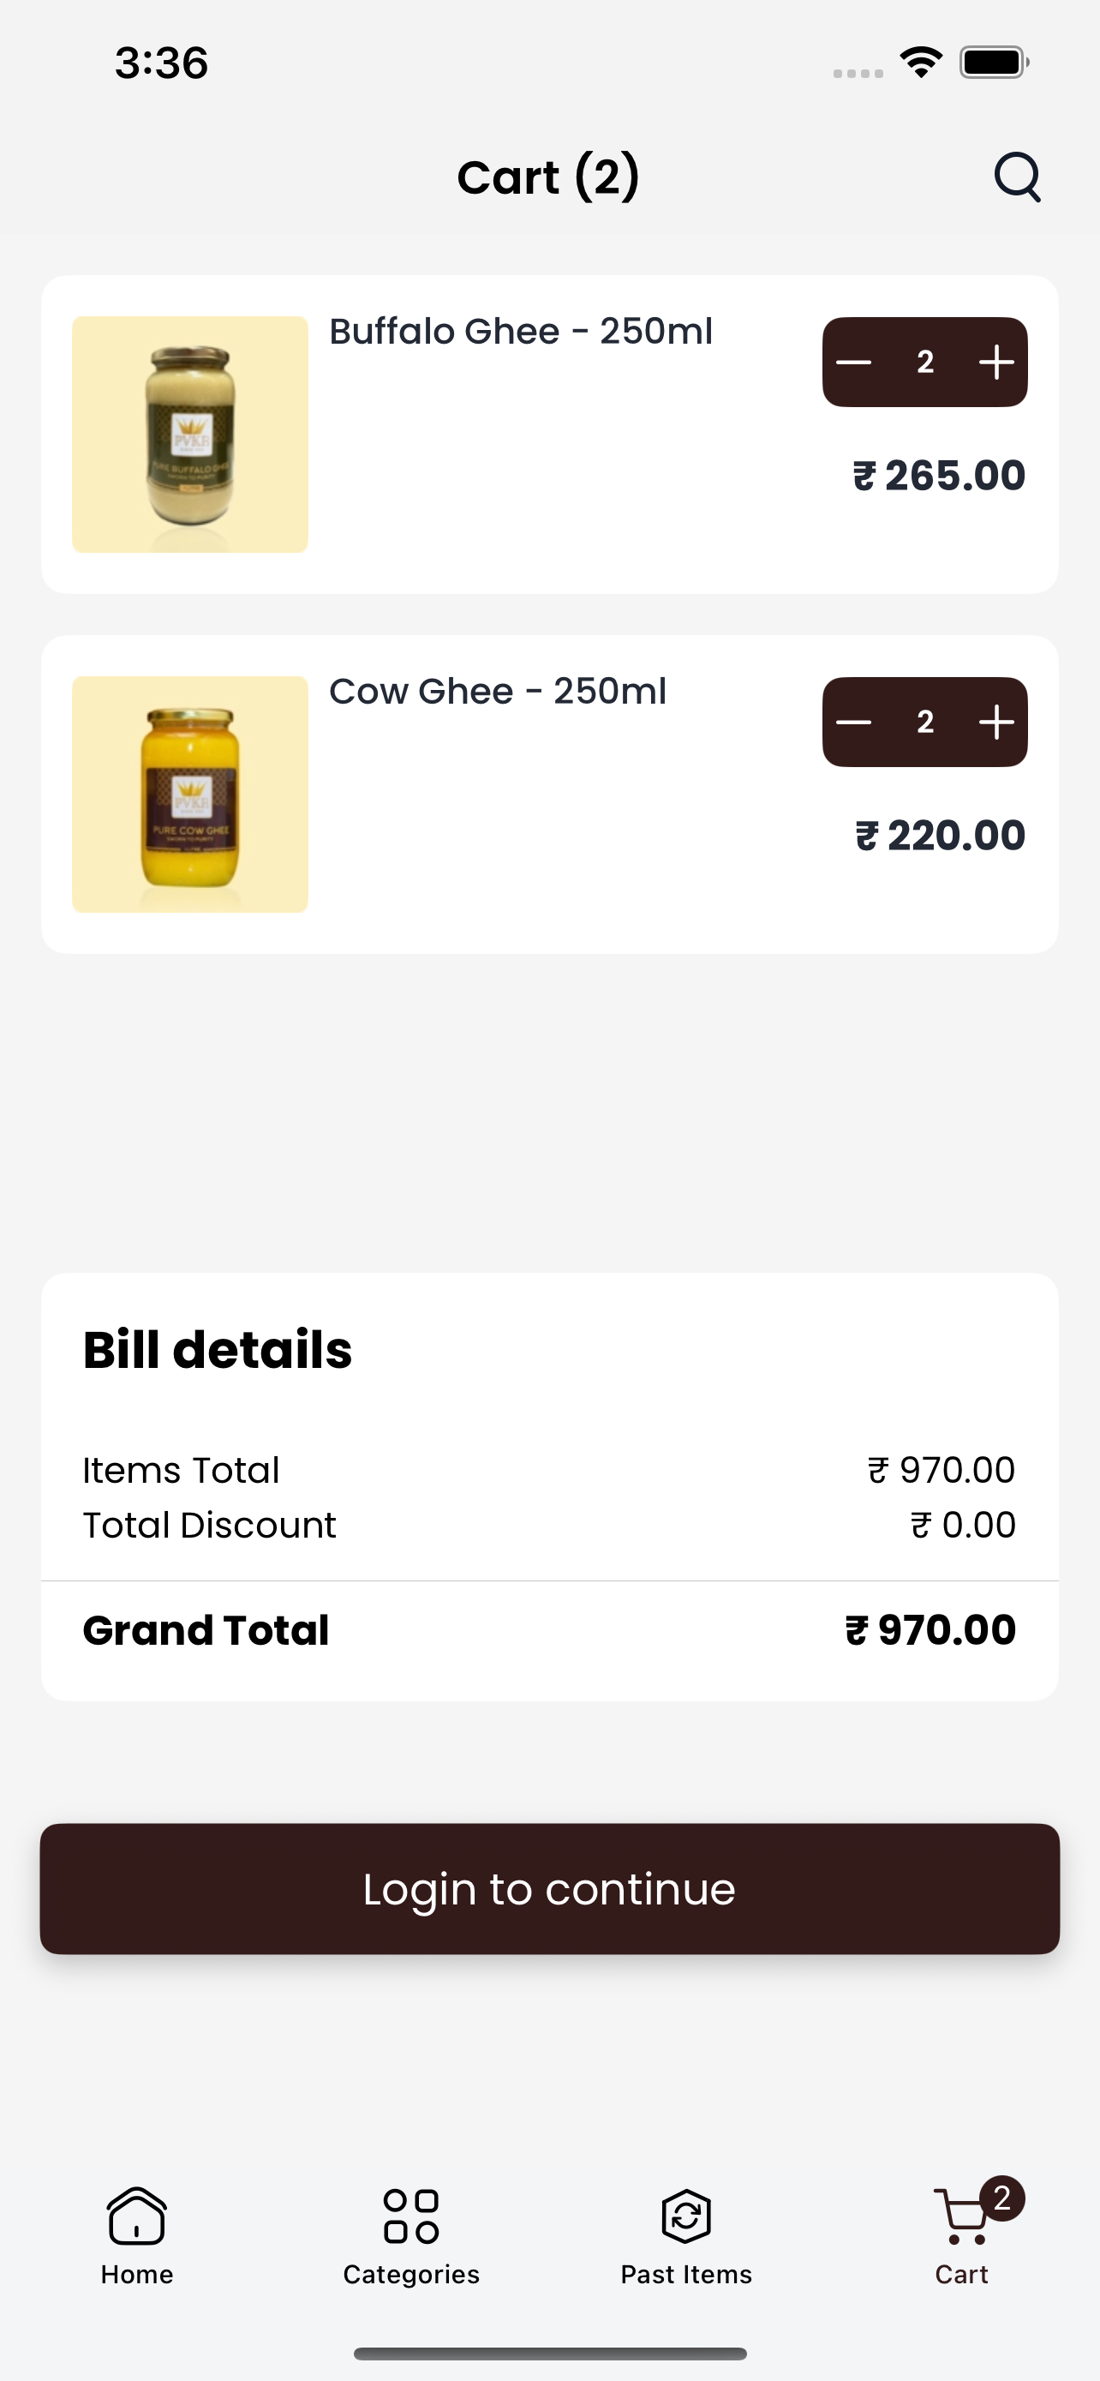Increase Cow Ghee quantity with plus

996,722
